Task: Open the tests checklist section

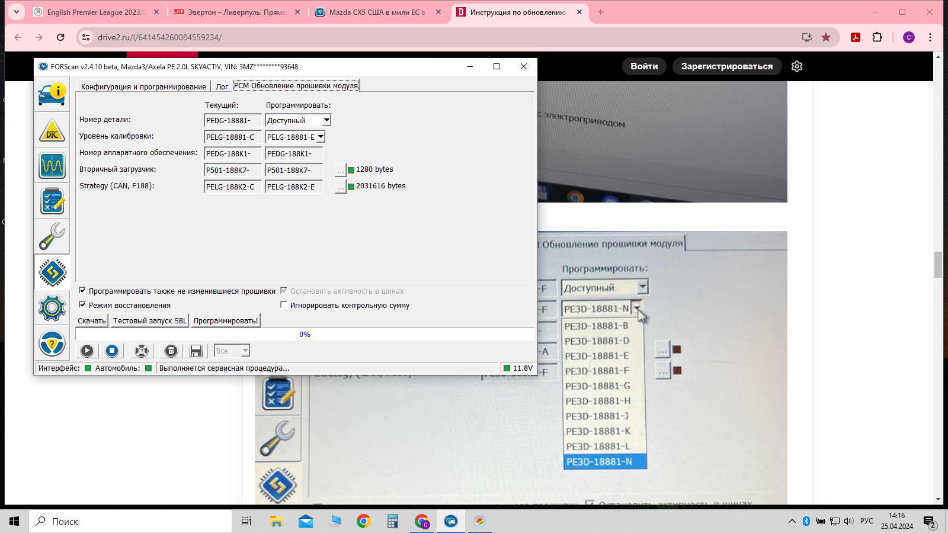Action: pos(52,201)
